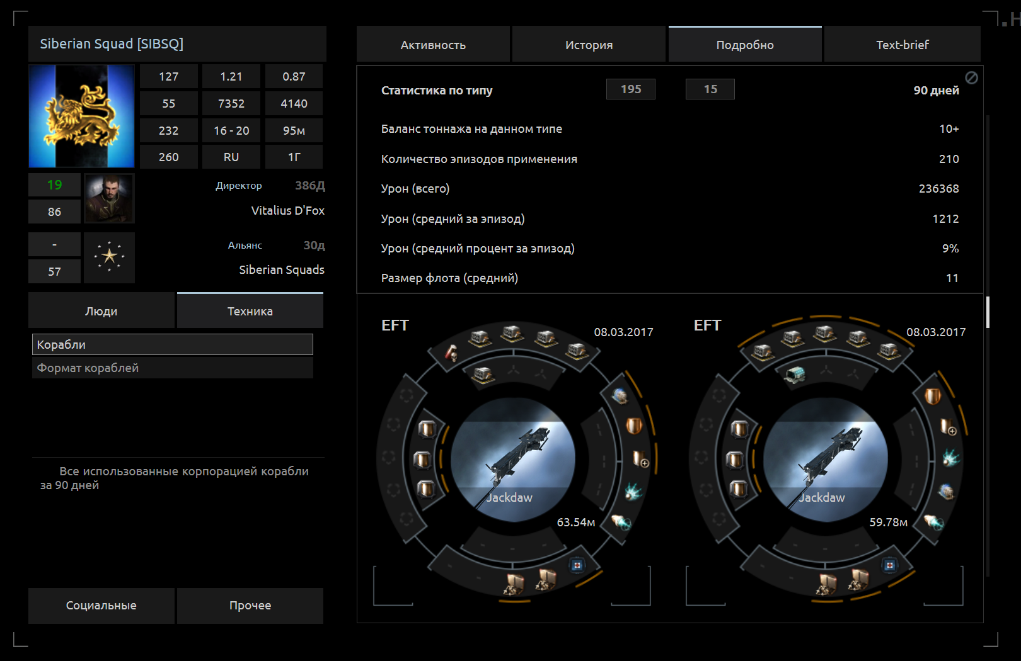The image size is (1021, 661).
Task: Click the 15 statistics button
Action: [x=710, y=89]
